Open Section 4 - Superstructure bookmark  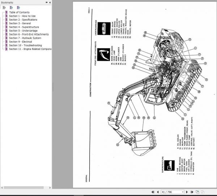[x=24, y=27]
